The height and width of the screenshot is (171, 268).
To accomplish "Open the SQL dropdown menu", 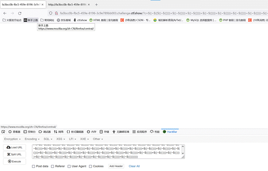I will (x=48, y=139).
